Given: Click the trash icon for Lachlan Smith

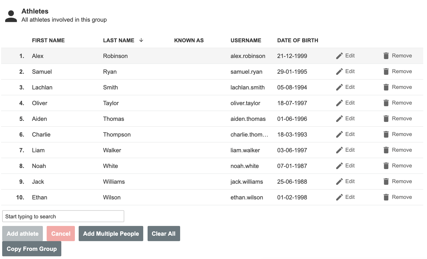Looking at the screenshot, I should pos(386,87).
